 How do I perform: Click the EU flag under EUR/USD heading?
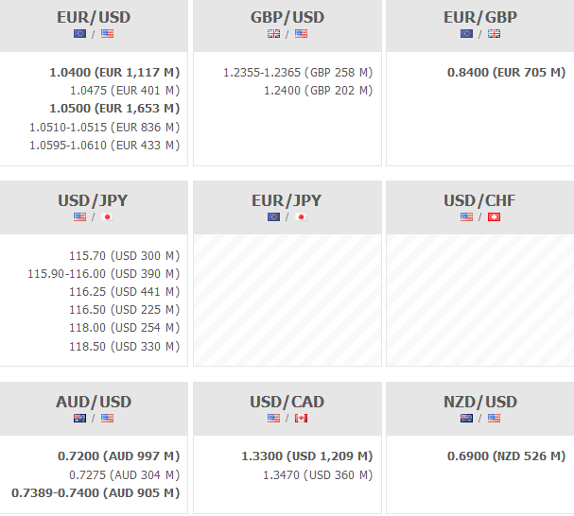tap(80, 34)
